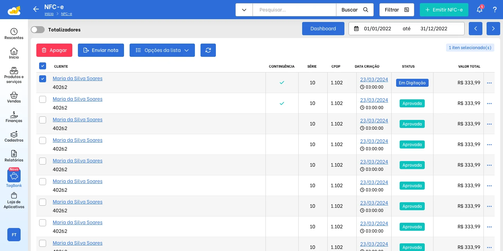Image resolution: width=503 pixels, height=251 pixels.
Task: Expand Opções da lista dropdown
Action: tap(162, 50)
